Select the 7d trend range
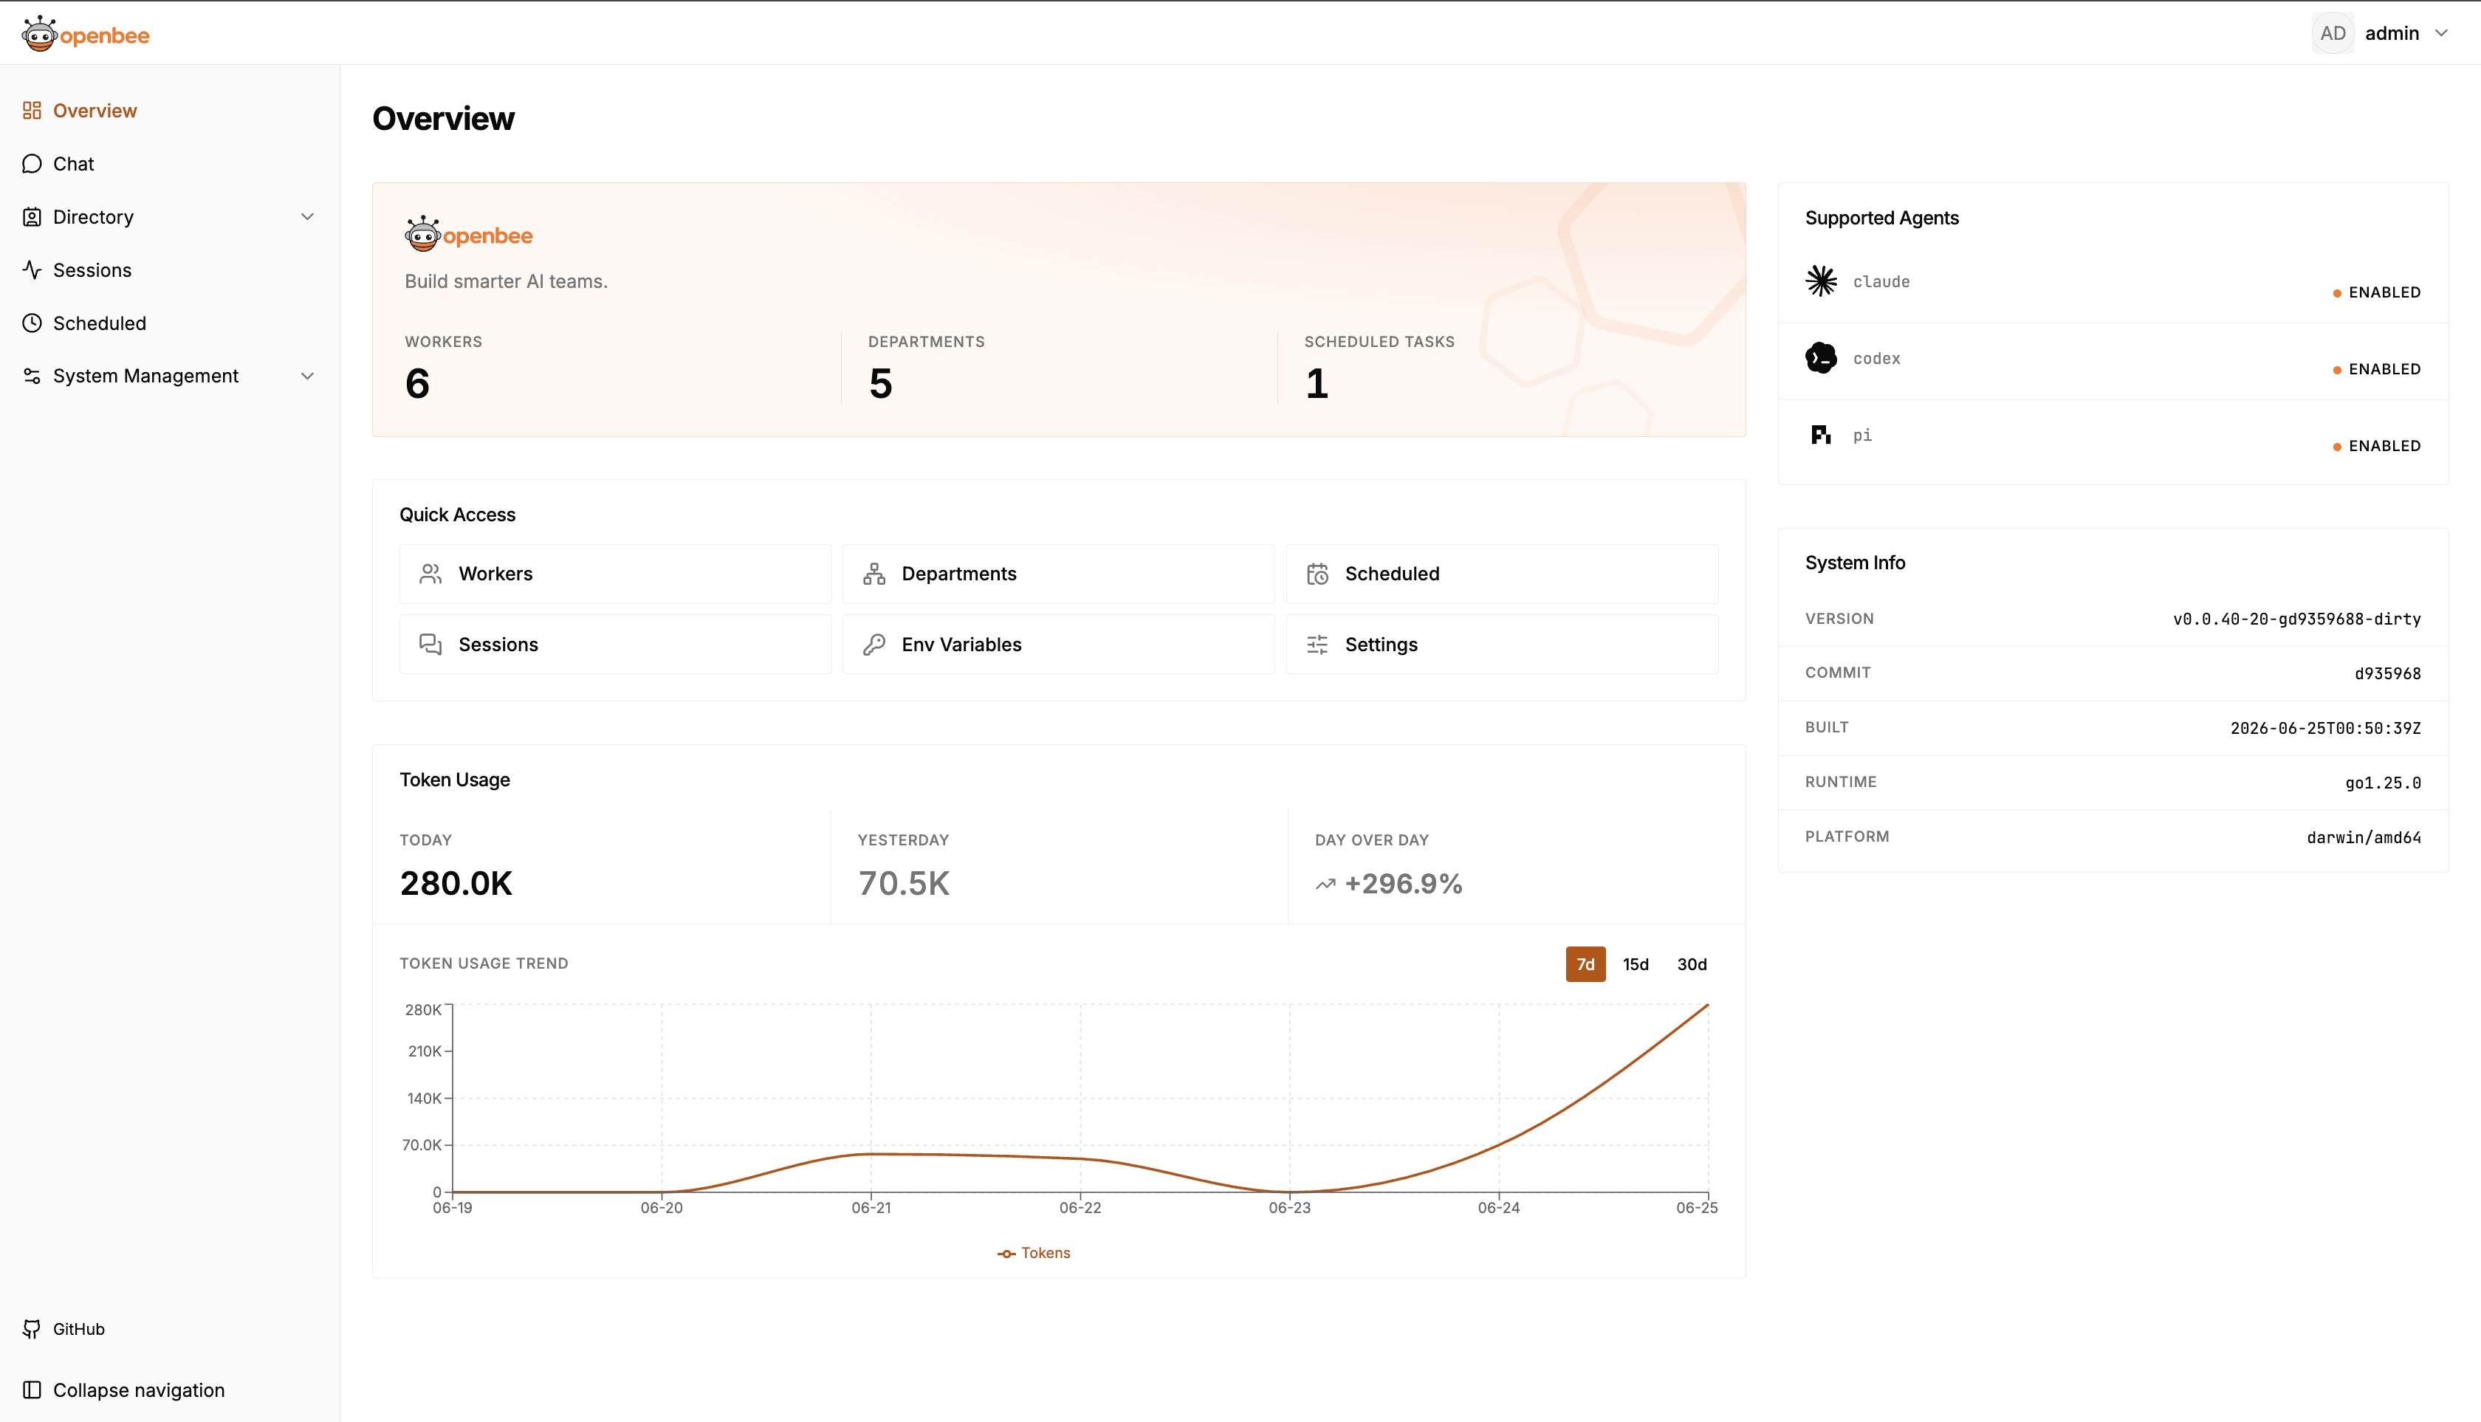 [x=1585, y=964]
